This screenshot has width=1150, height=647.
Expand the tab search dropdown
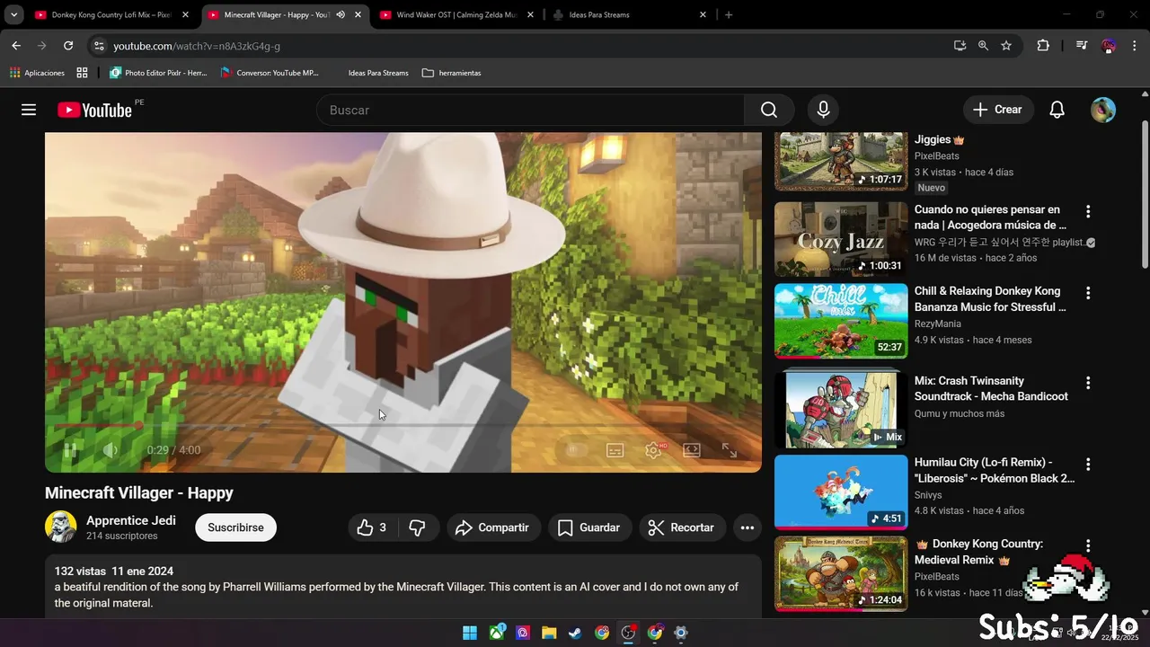[13, 14]
